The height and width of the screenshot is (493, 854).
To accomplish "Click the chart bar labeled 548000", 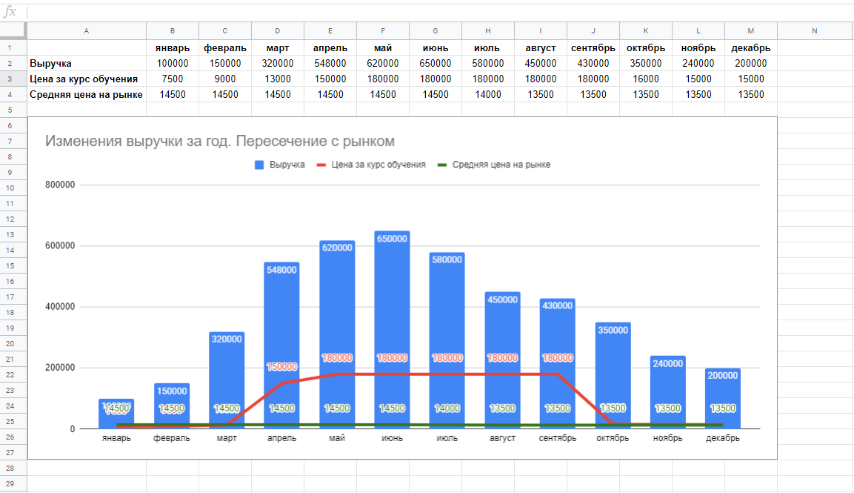I will coord(281,345).
